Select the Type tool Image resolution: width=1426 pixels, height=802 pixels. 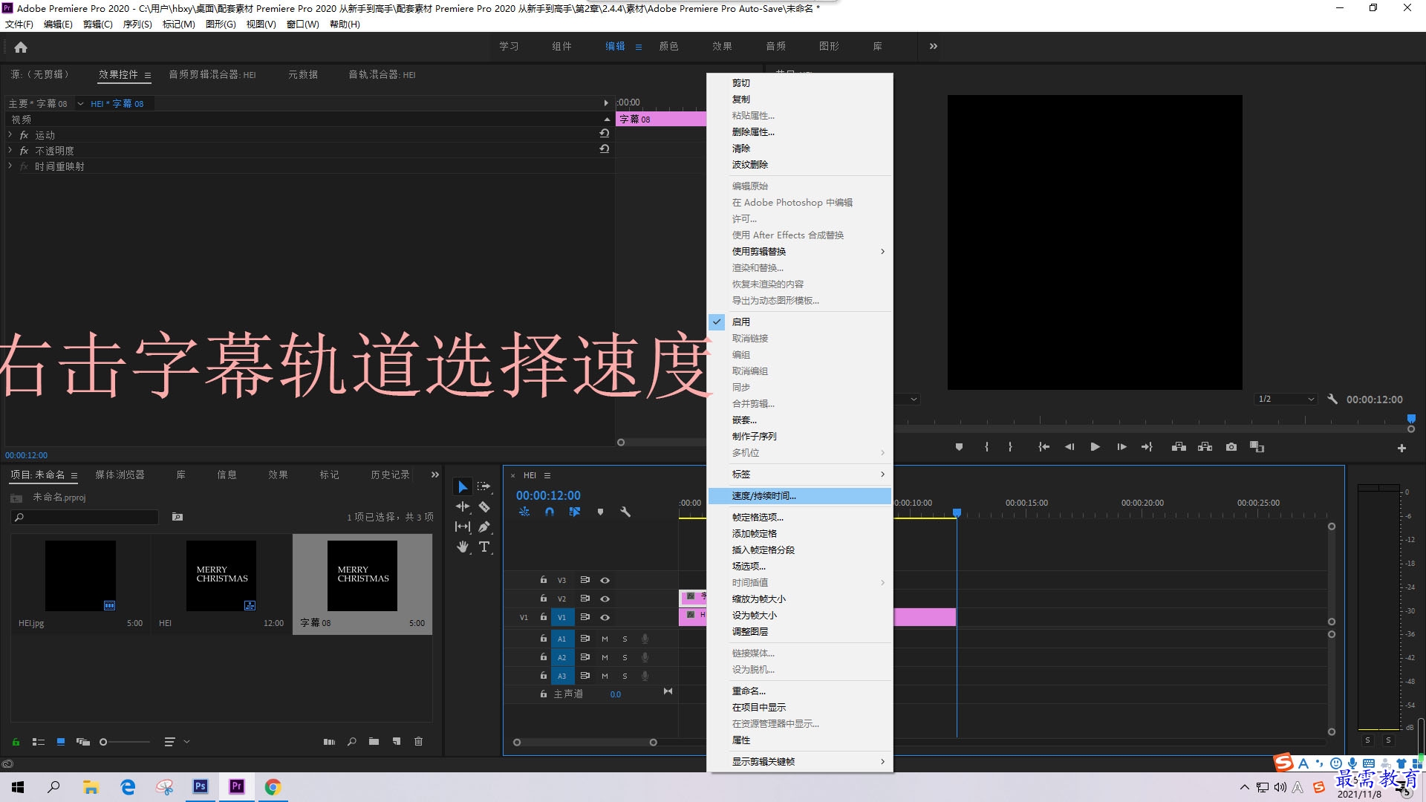tap(484, 547)
